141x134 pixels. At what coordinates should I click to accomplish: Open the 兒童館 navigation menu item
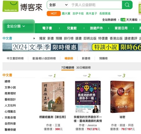pyautogui.click(x=72, y=28)
